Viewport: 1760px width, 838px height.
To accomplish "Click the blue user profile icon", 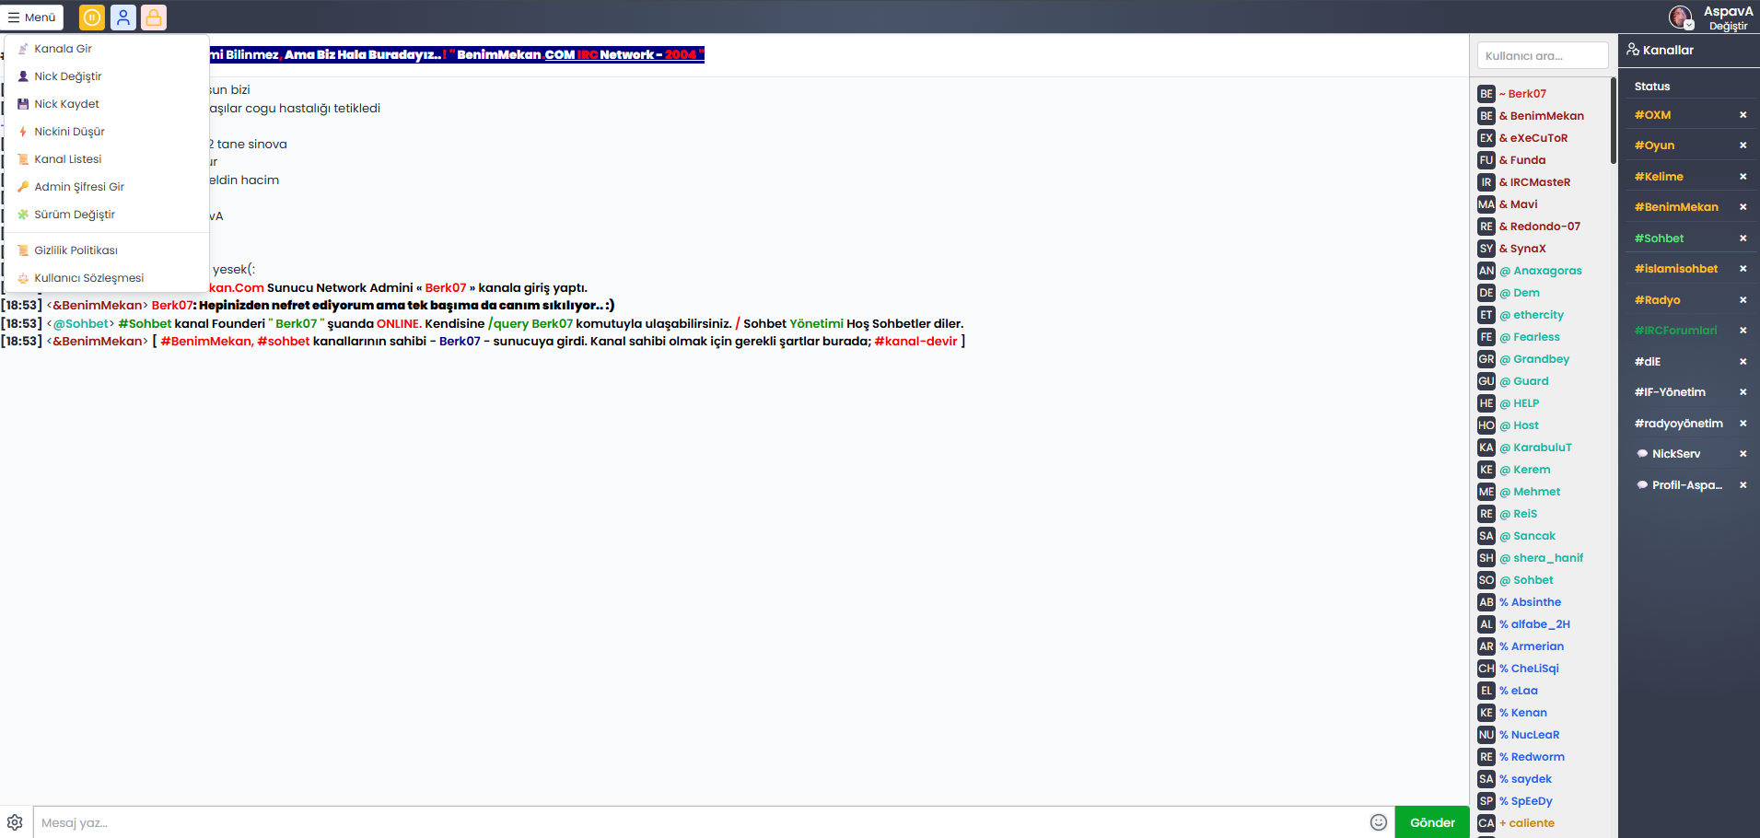I will [123, 17].
